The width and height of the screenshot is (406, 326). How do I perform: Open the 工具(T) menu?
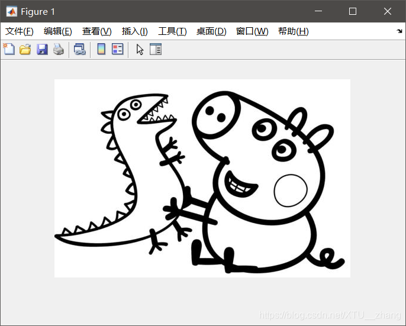coord(172,31)
